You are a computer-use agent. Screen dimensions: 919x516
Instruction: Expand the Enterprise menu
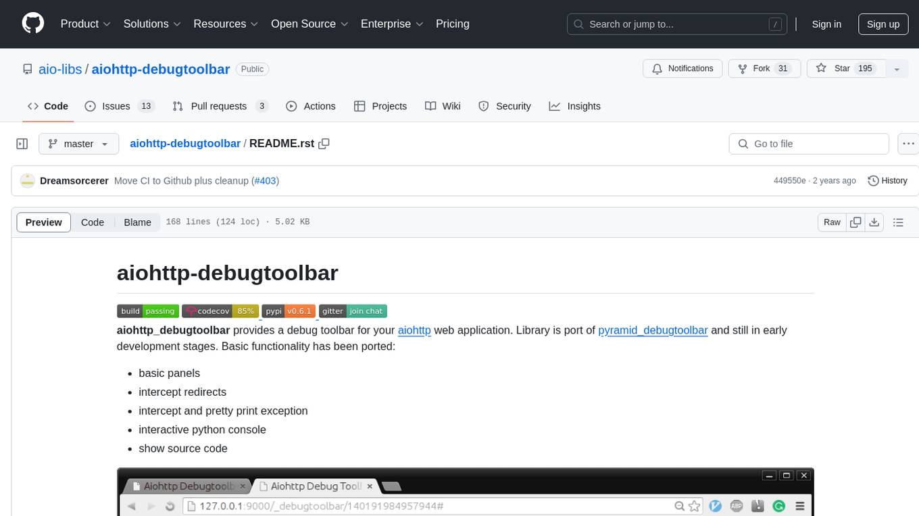tap(392, 24)
